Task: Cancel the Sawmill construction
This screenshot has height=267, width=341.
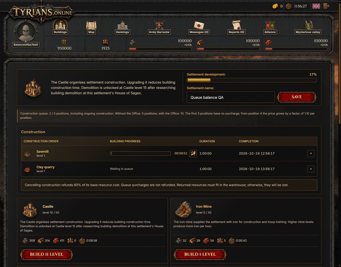Action: (x=311, y=153)
